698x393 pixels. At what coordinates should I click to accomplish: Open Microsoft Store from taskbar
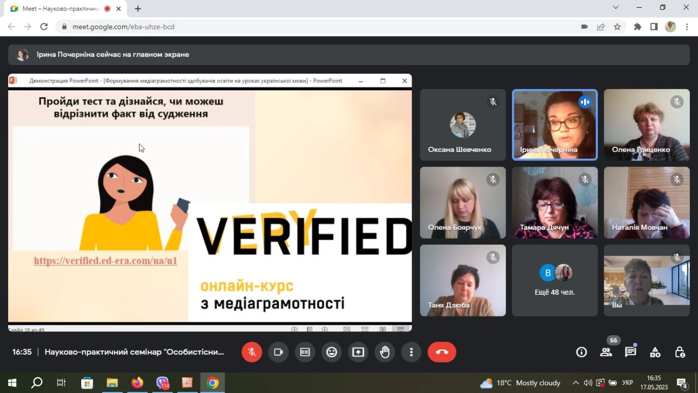[x=87, y=383]
